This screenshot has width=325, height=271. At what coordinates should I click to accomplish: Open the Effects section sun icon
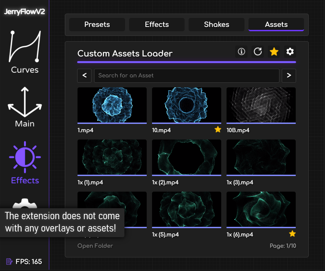(25, 157)
